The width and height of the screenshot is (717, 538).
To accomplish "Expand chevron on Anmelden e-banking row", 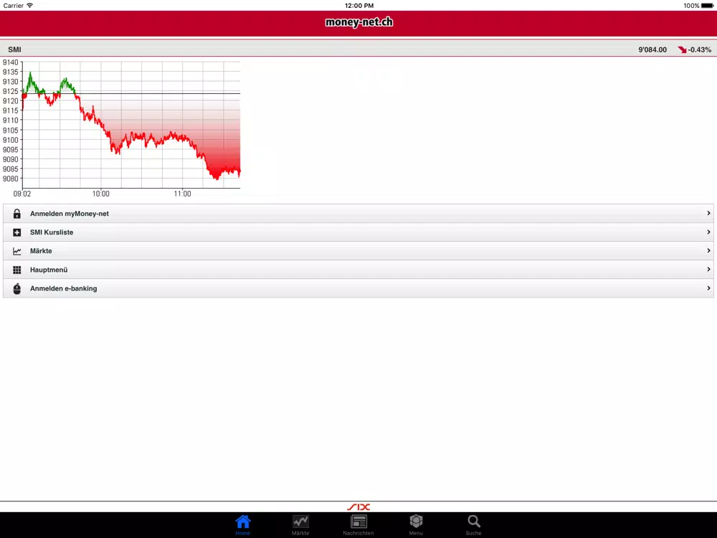I will tap(708, 288).
